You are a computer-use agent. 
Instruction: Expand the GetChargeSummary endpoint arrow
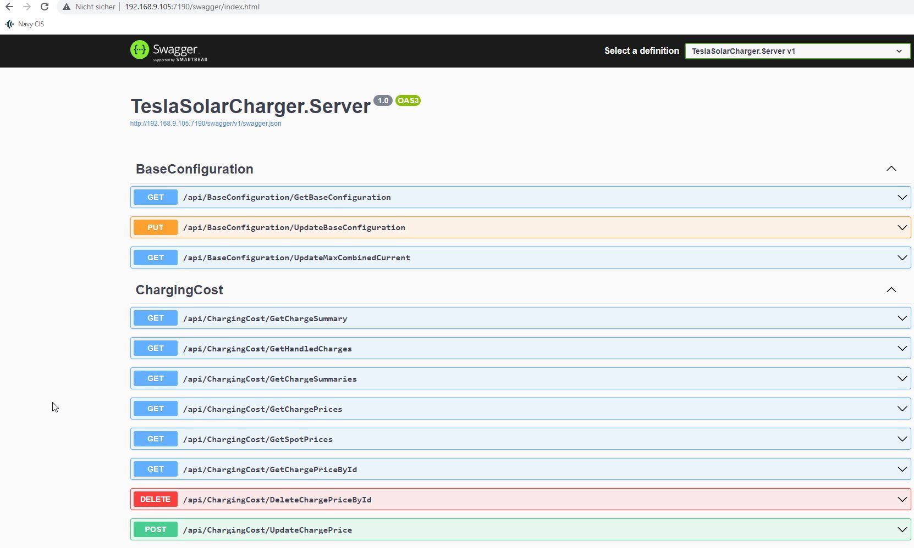click(x=902, y=318)
